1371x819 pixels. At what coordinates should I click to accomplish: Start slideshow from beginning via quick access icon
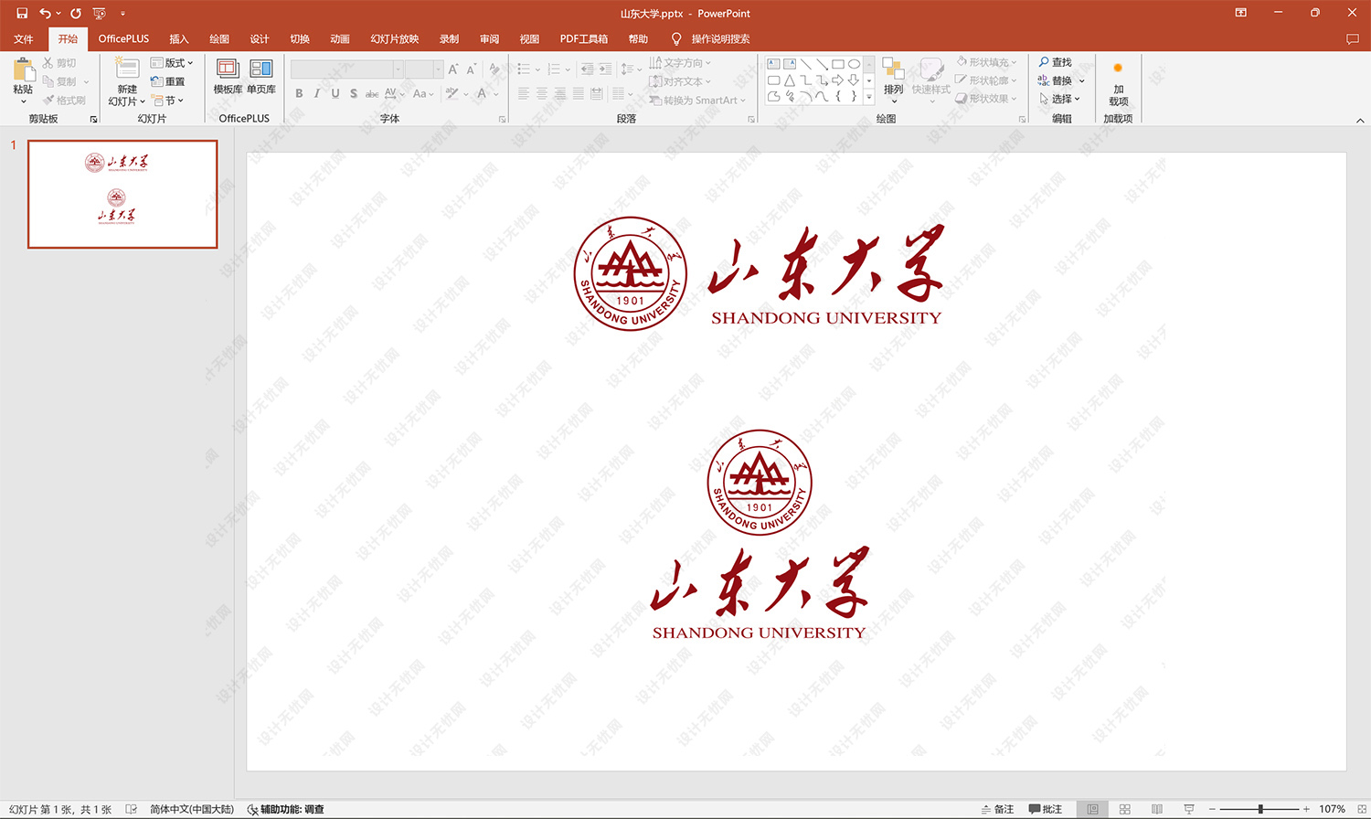point(100,13)
